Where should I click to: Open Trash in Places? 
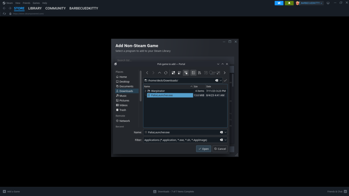click(x=127, y=110)
